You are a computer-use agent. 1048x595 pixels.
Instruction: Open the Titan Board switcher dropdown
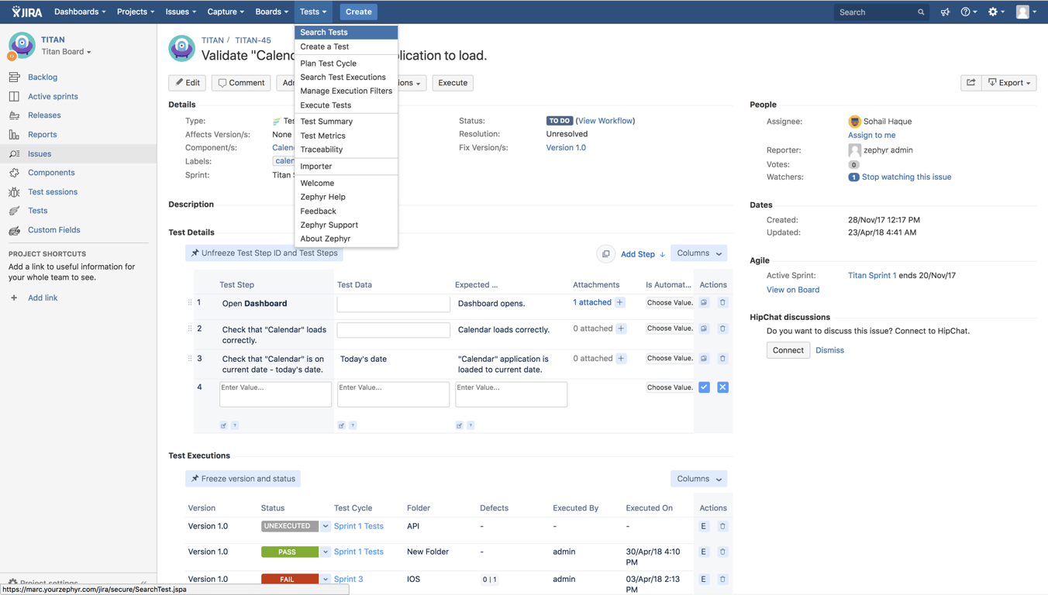click(67, 52)
